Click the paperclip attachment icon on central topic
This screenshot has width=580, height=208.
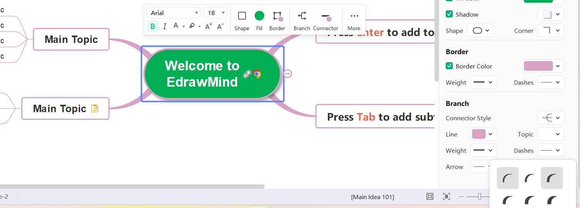coord(247,74)
